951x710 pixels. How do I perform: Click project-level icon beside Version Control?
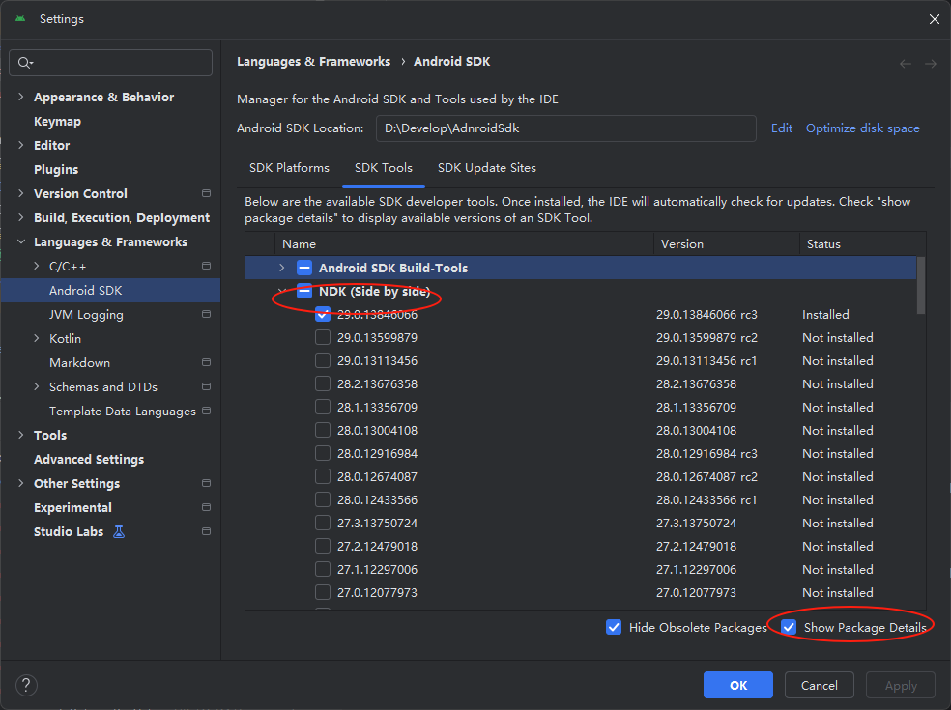click(x=206, y=193)
